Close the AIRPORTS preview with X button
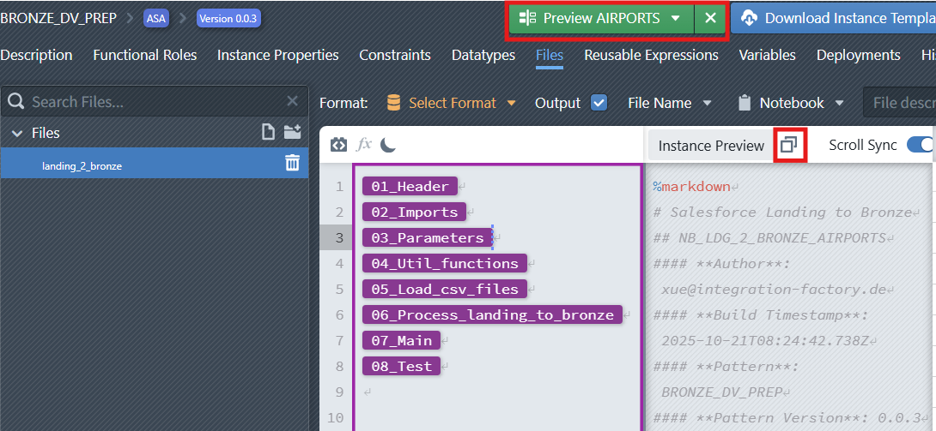 (710, 18)
